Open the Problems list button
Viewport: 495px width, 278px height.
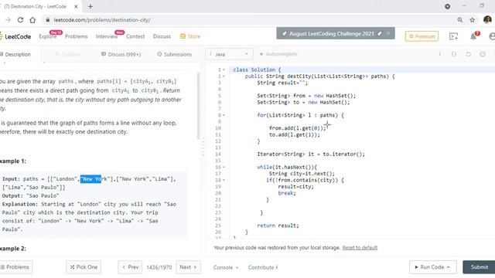click(15, 267)
